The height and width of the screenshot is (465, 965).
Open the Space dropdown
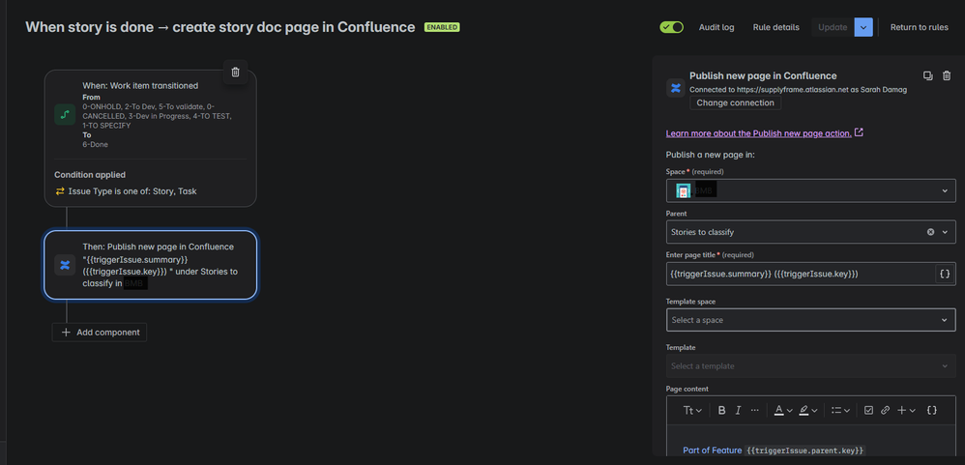pyautogui.click(x=810, y=190)
